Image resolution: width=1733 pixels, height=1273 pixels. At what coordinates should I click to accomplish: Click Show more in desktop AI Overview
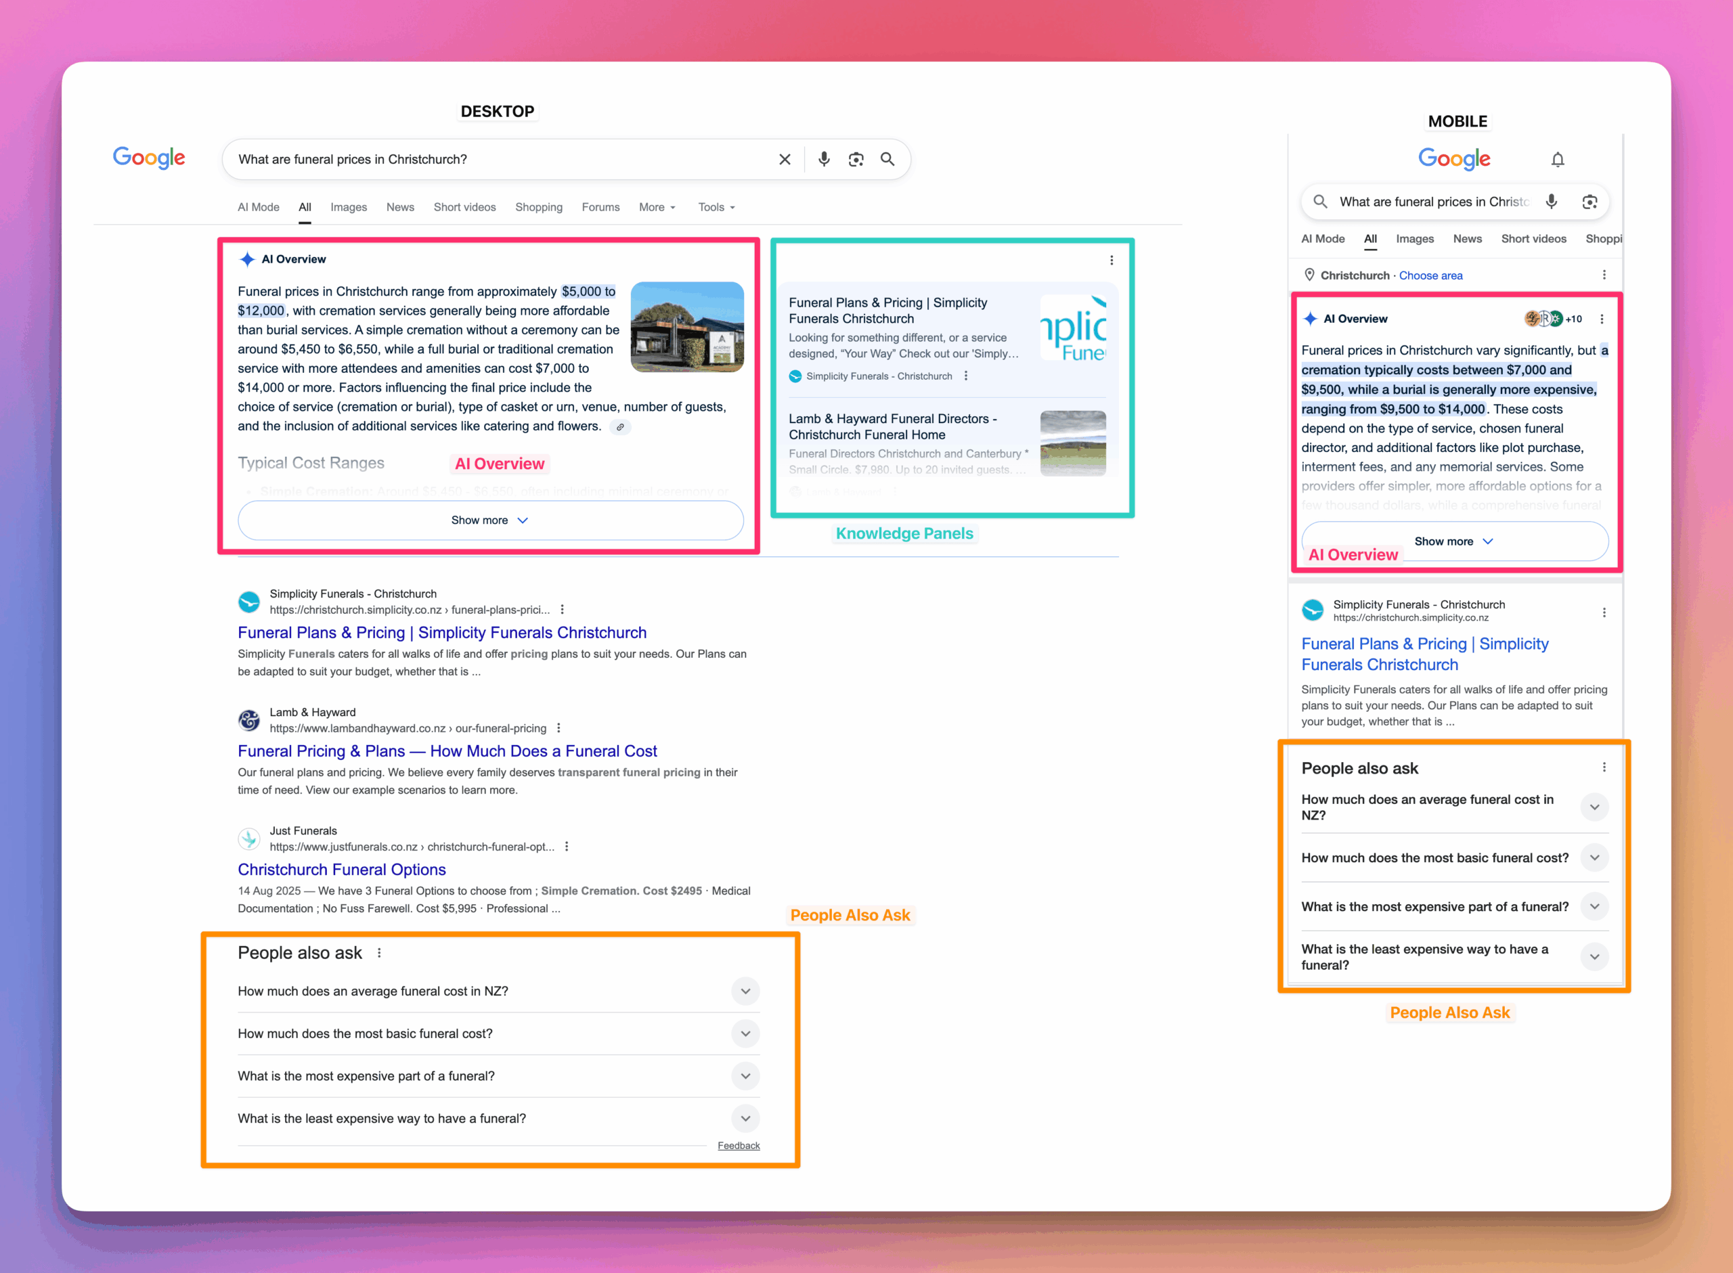pos(490,520)
